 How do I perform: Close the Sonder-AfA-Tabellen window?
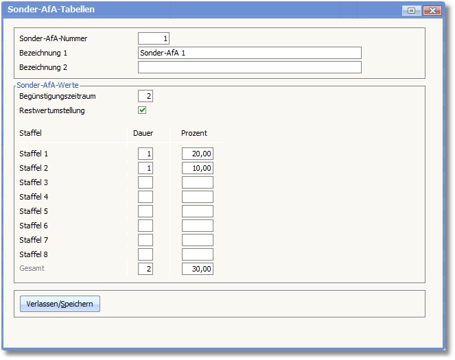pyautogui.click(x=431, y=10)
